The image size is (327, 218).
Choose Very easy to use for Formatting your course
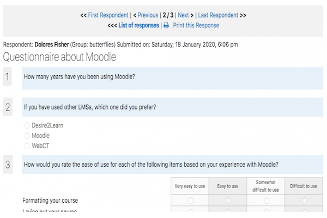click(x=190, y=201)
